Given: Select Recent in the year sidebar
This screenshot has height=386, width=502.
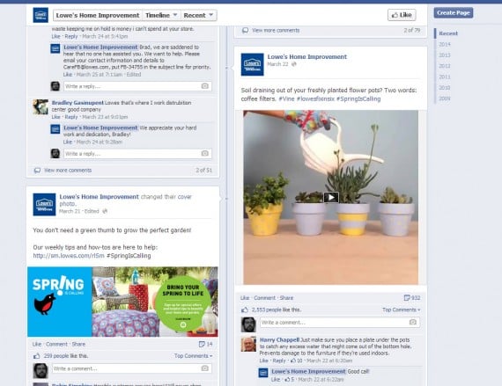Looking at the screenshot, I should tap(448, 33).
